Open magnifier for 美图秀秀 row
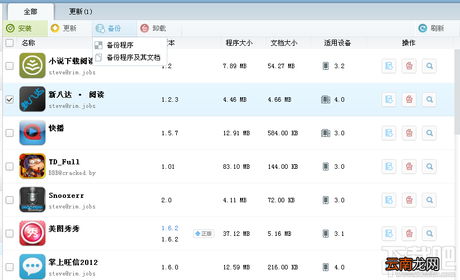This screenshot has height=280, width=460. click(x=429, y=234)
